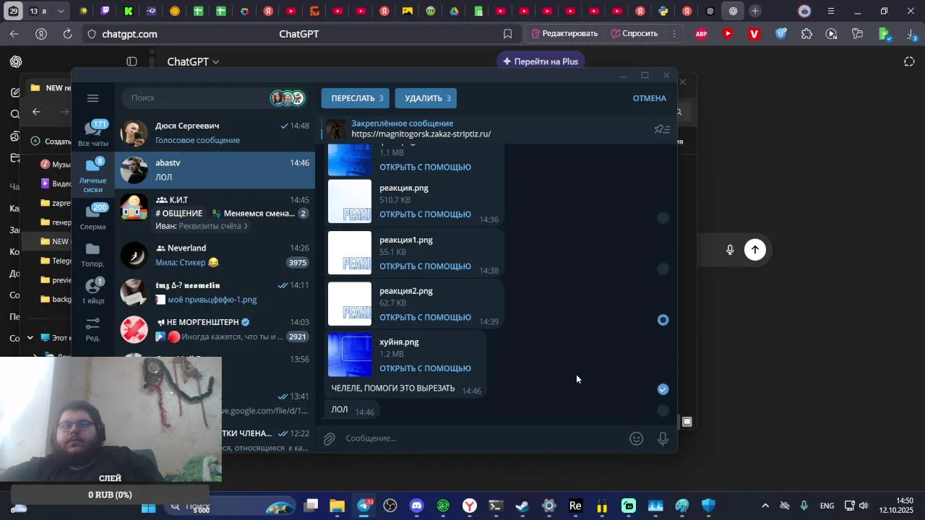This screenshot has height=520, width=925.
Task: Open Discord from the taskbar
Action: coord(416,506)
